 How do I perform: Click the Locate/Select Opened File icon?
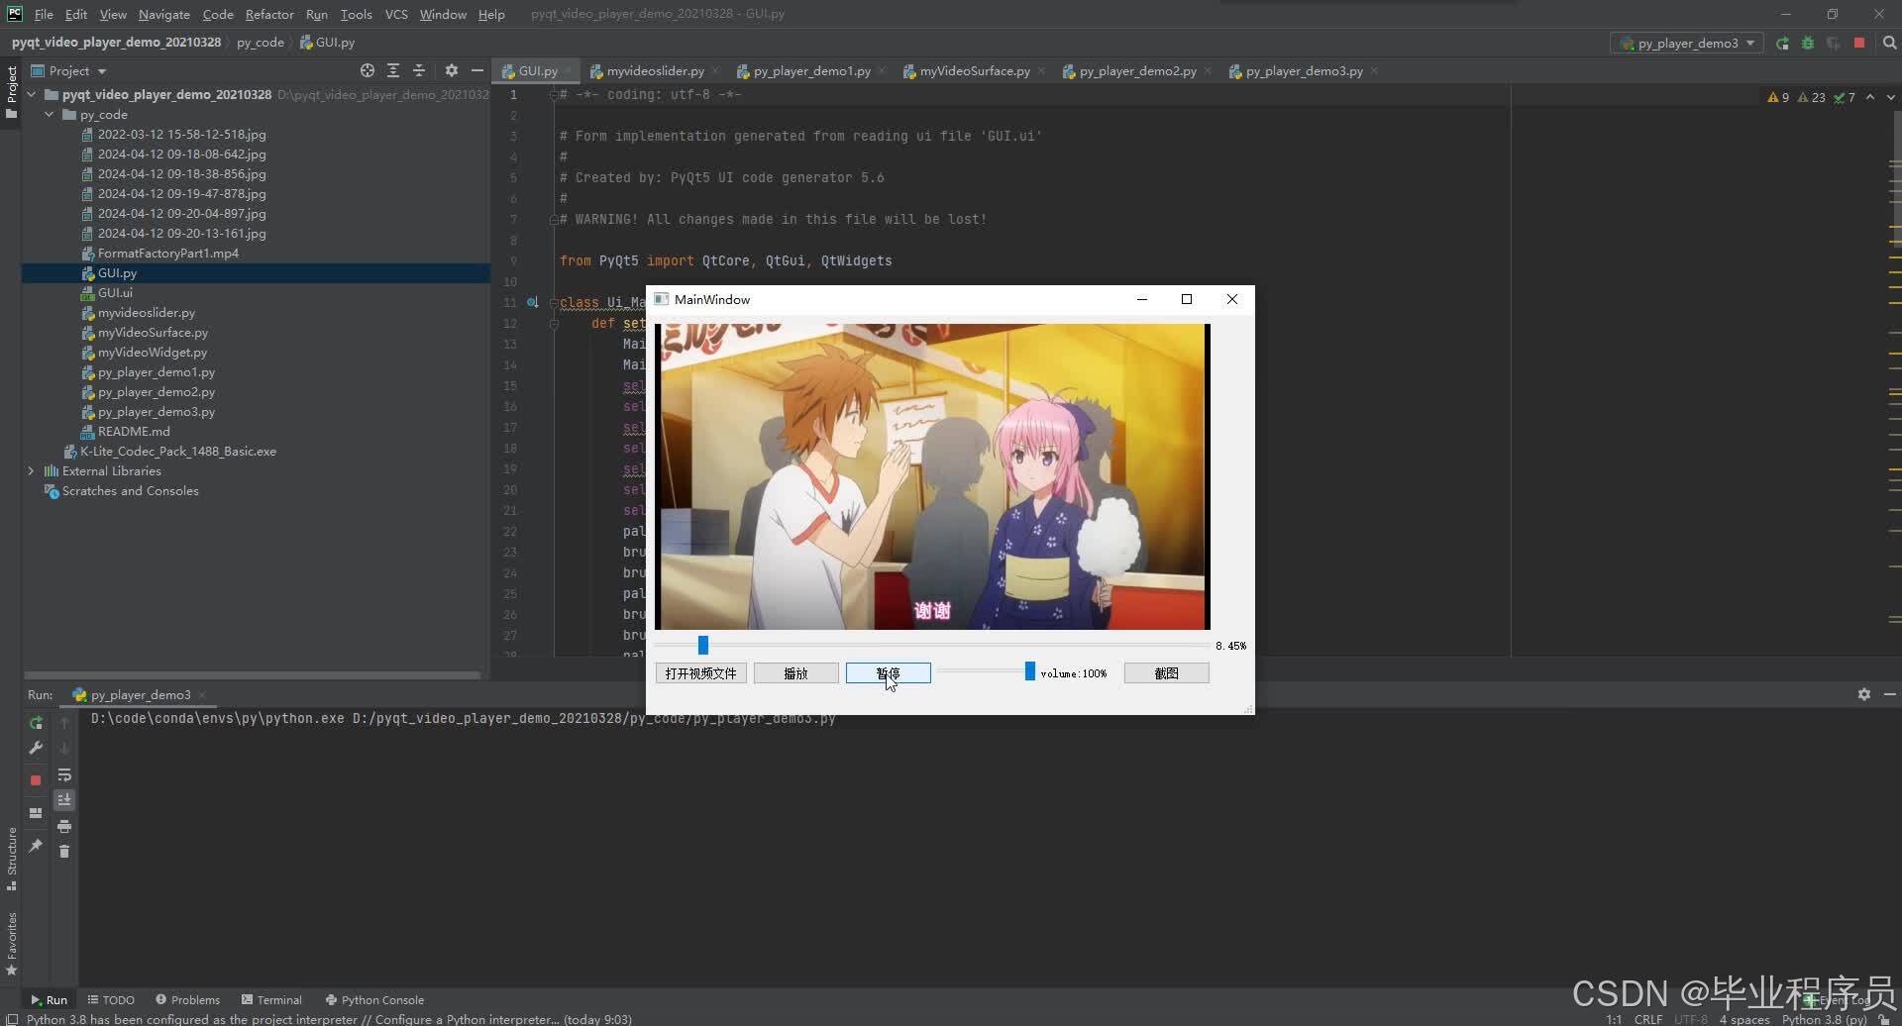point(368,70)
